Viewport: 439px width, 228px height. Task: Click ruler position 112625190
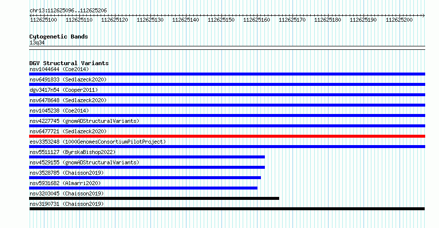(x=364, y=20)
